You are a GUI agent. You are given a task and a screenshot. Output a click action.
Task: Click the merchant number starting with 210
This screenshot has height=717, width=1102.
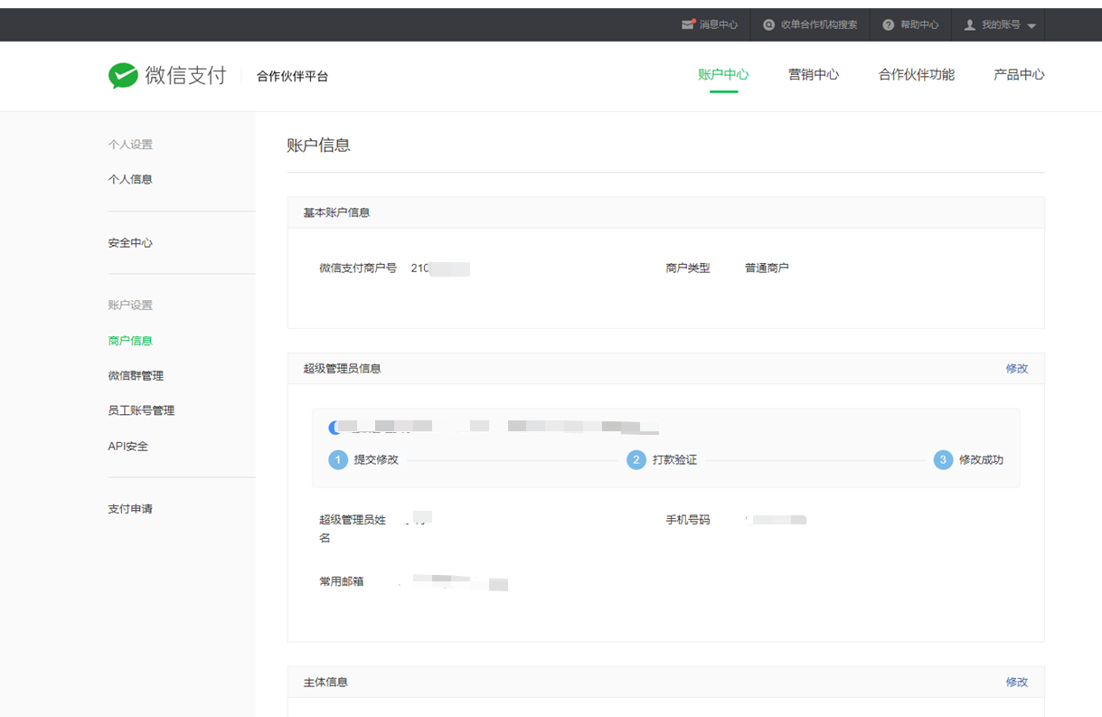440,269
